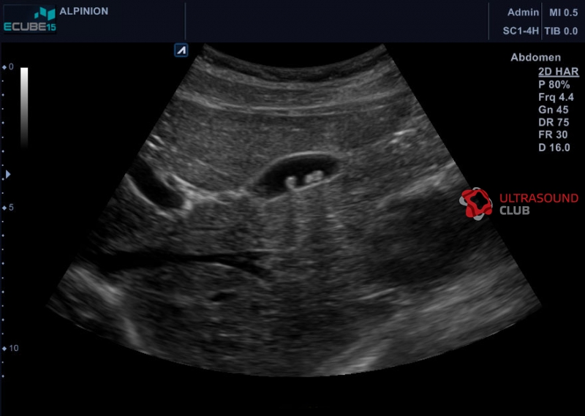The height and width of the screenshot is (416, 585).
Task: Click the Admin user label
Action: (523, 12)
